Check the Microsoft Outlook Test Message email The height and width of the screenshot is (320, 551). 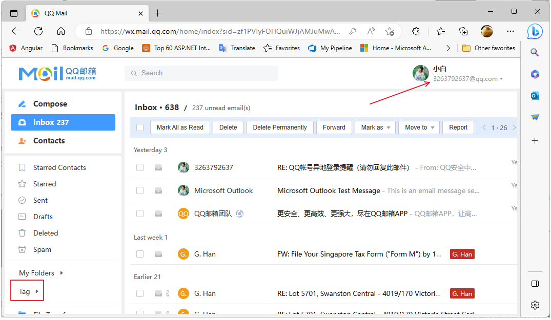pyautogui.click(x=140, y=190)
